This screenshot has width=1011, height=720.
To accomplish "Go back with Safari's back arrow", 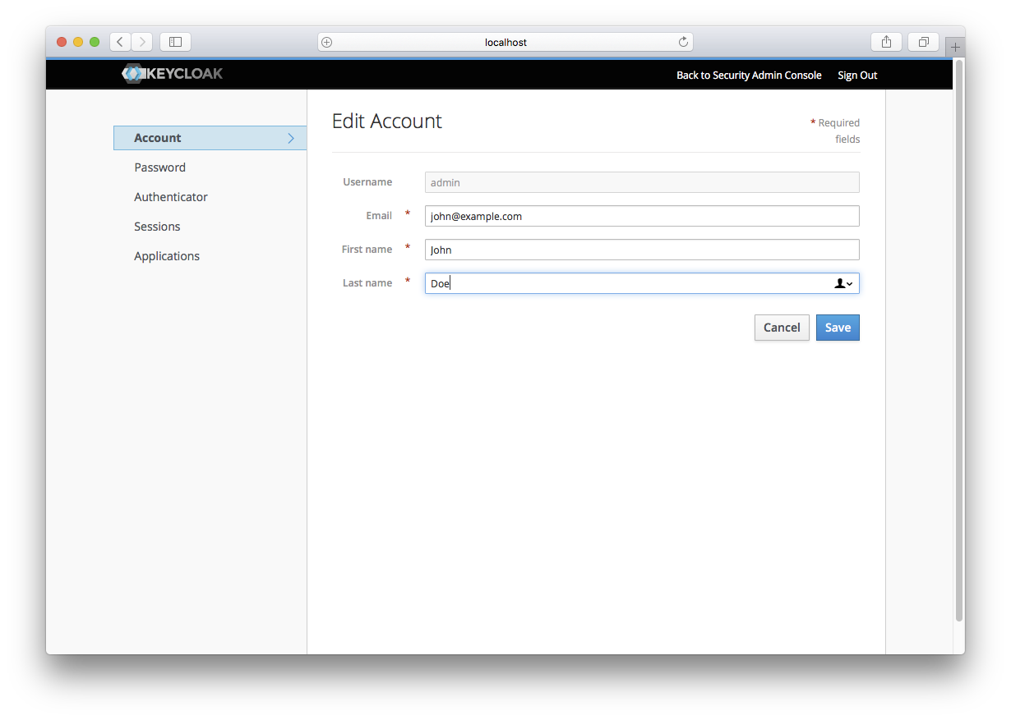I will (x=120, y=42).
